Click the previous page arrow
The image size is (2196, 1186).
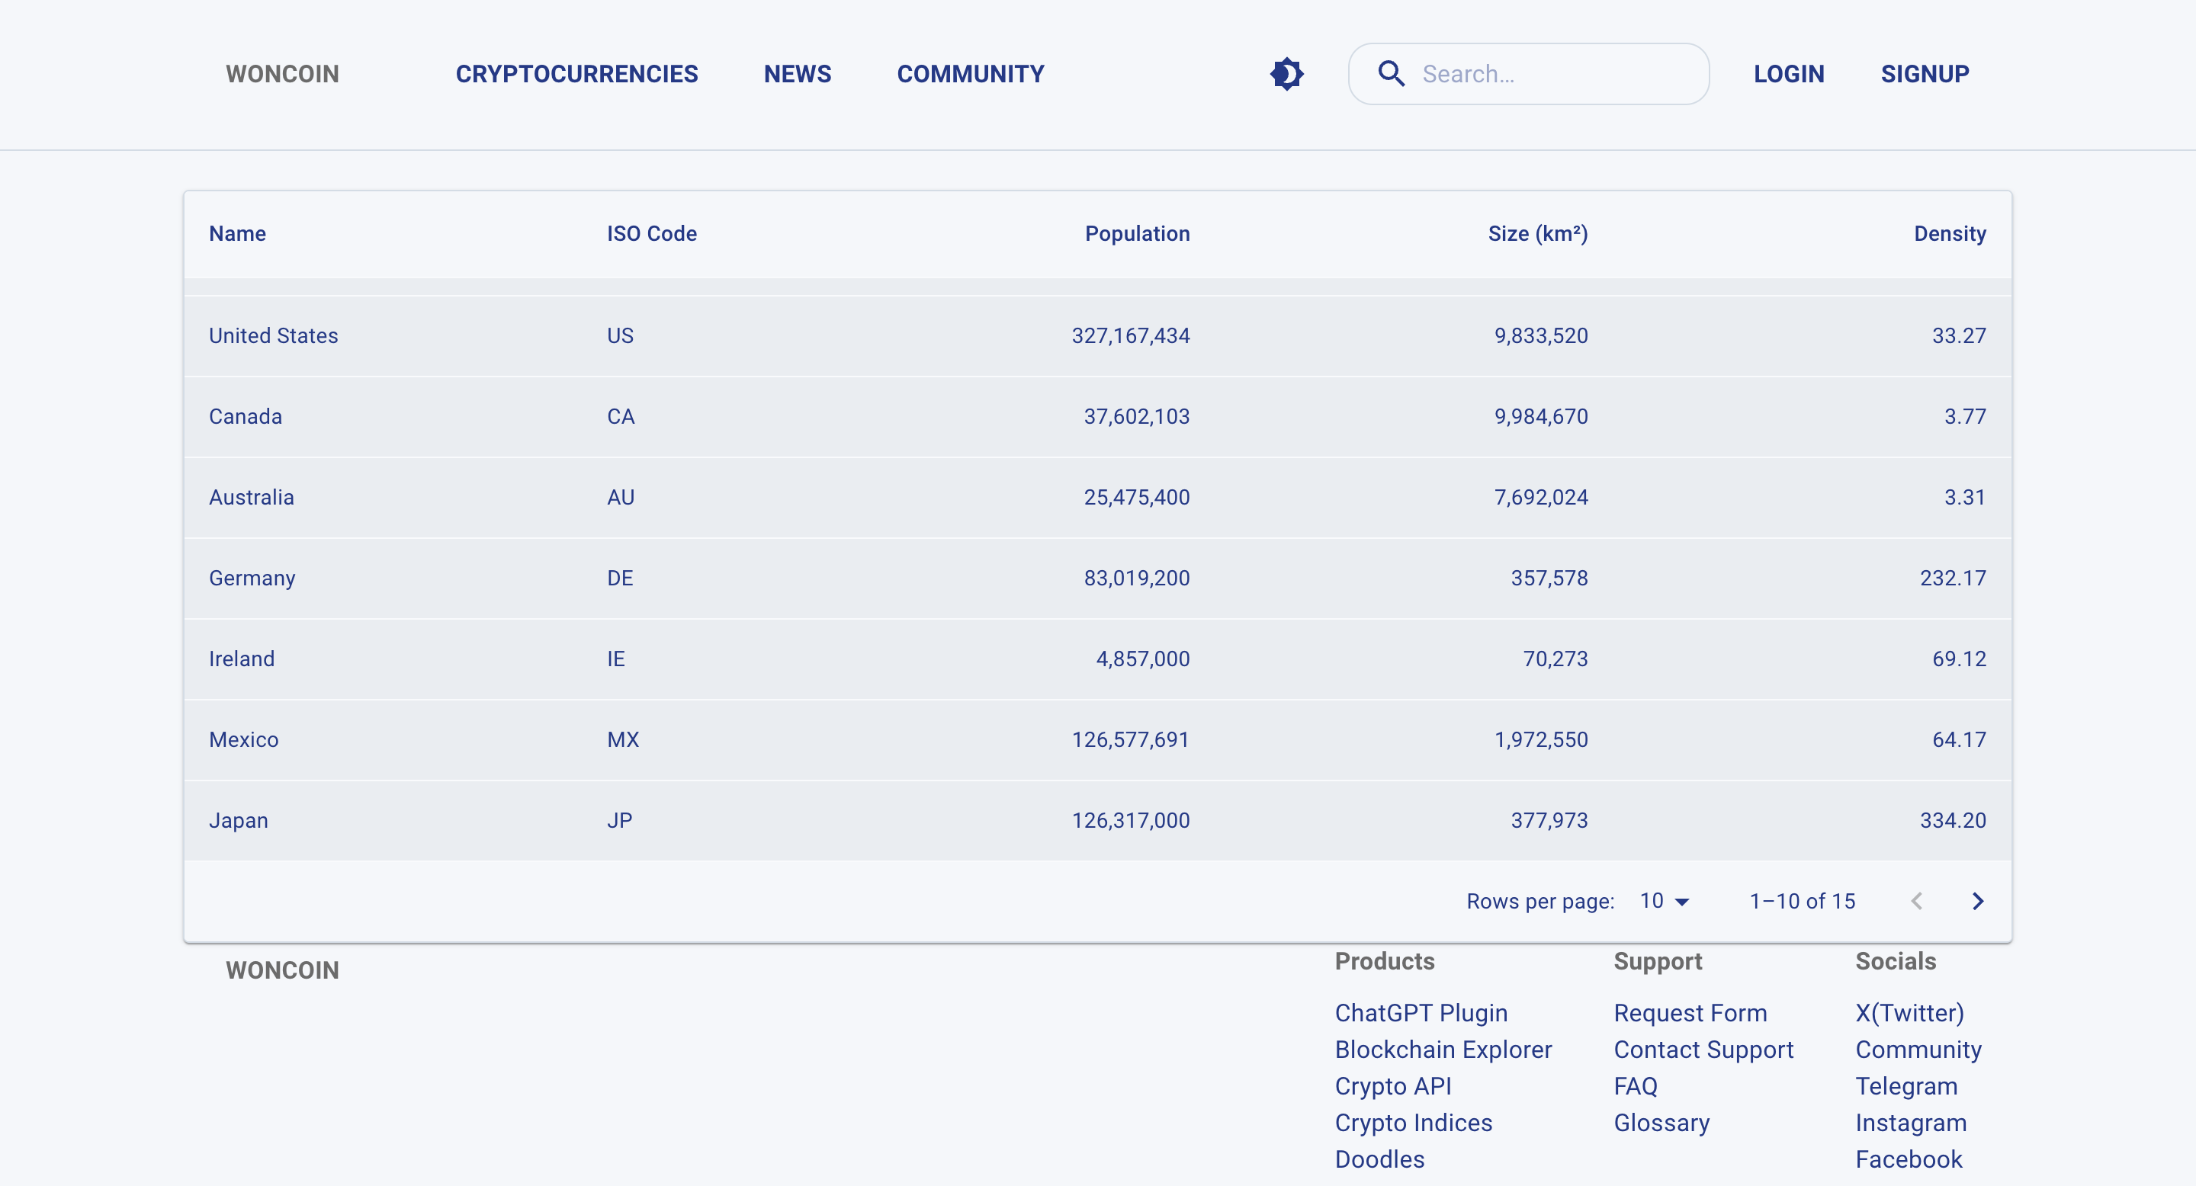click(x=1916, y=902)
